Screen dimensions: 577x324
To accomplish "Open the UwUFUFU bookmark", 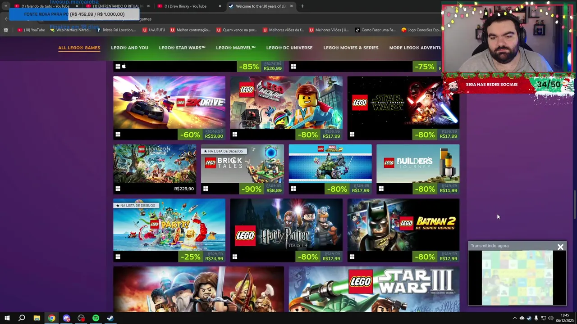I will 153,30.
